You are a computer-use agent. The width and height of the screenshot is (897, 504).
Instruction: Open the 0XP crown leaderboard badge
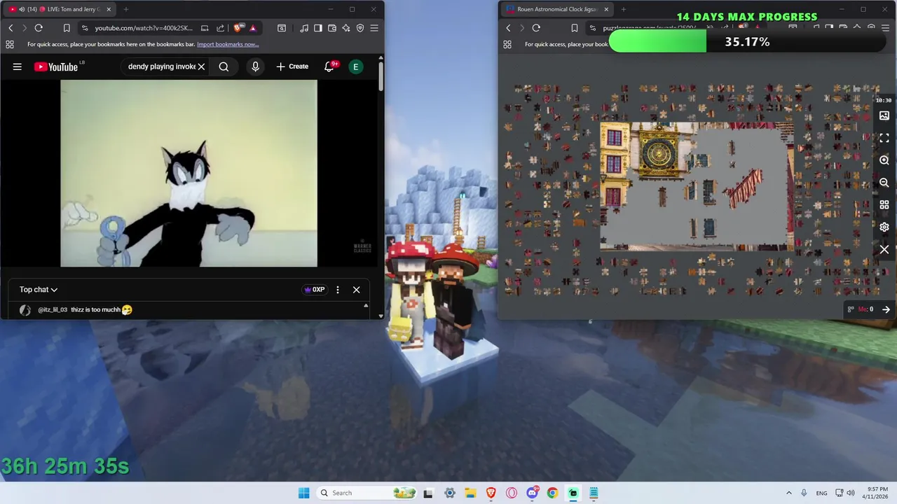tap(315, 290)
